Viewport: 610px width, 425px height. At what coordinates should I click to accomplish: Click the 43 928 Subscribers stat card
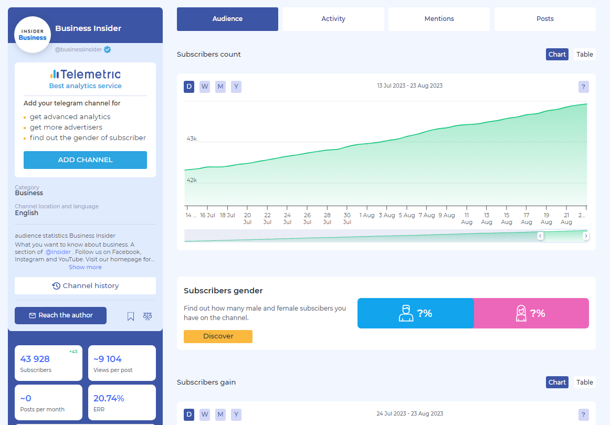click(49, 363)
